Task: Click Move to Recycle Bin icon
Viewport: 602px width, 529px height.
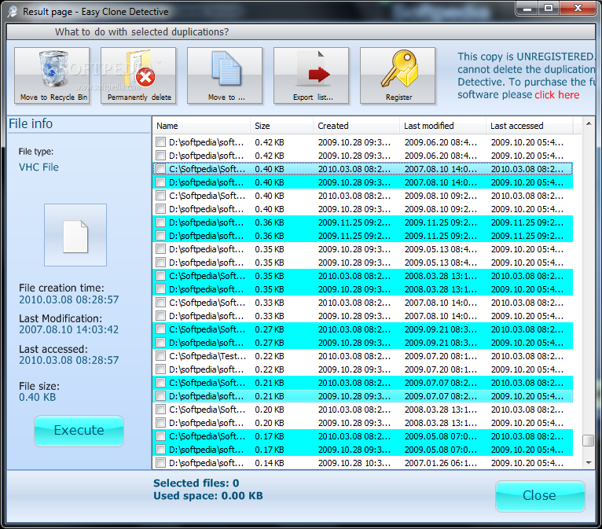Action: (x=52, y=75)
